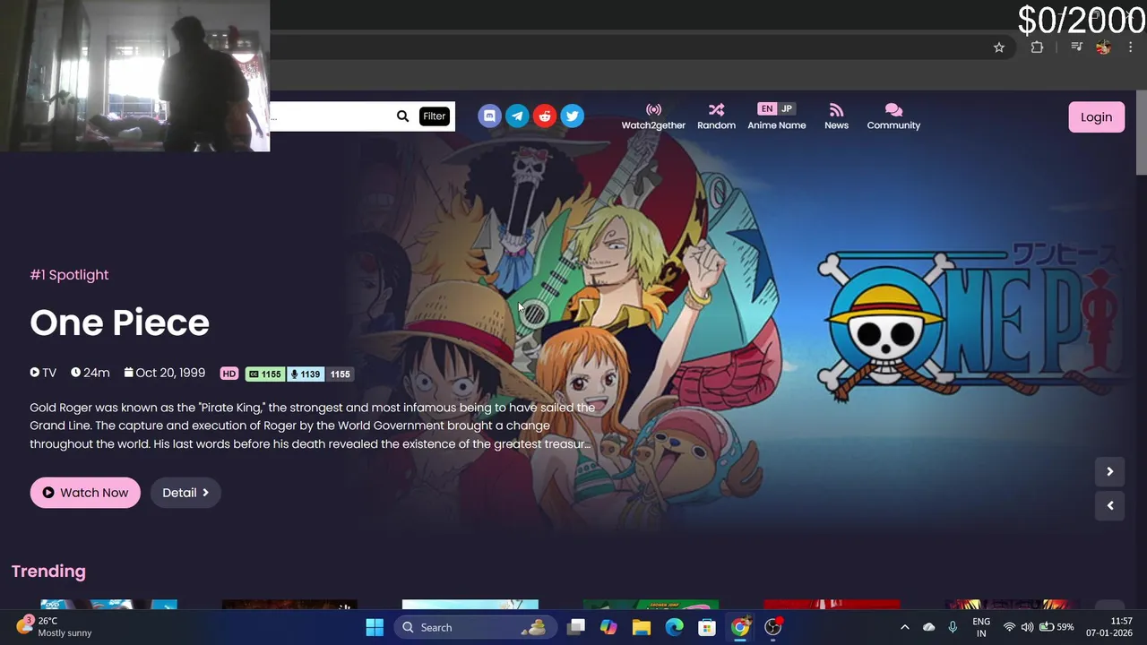Open the News section

pos(836,116)
